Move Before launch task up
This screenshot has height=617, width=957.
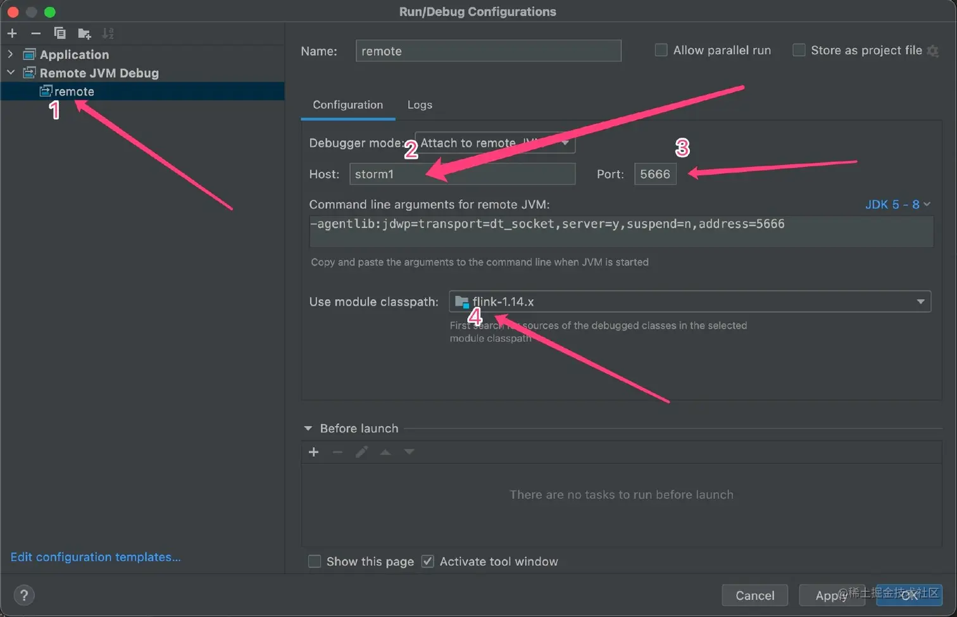pos(385,452)
